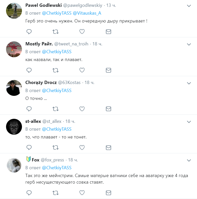Retweet Pawel Godlewski's tweet
This screenshot has width=197, height=199.
point(55,32)
